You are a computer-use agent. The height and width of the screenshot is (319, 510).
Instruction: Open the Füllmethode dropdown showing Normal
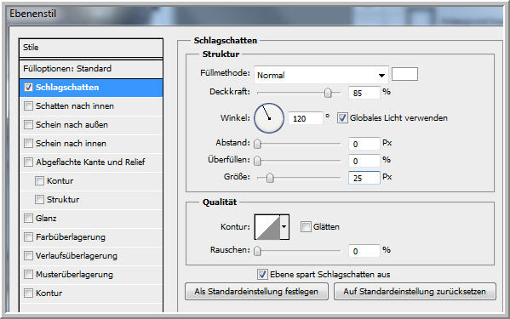321,75
